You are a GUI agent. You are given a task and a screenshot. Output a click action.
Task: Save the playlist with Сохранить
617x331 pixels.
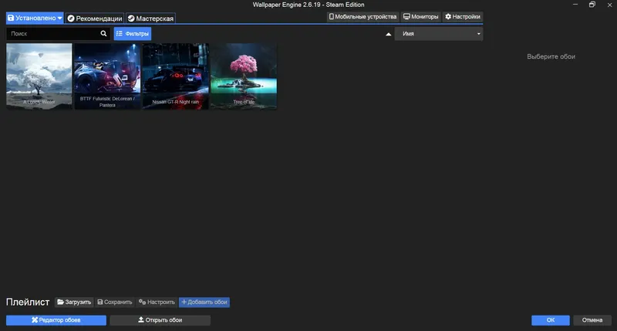click(114, 302)
